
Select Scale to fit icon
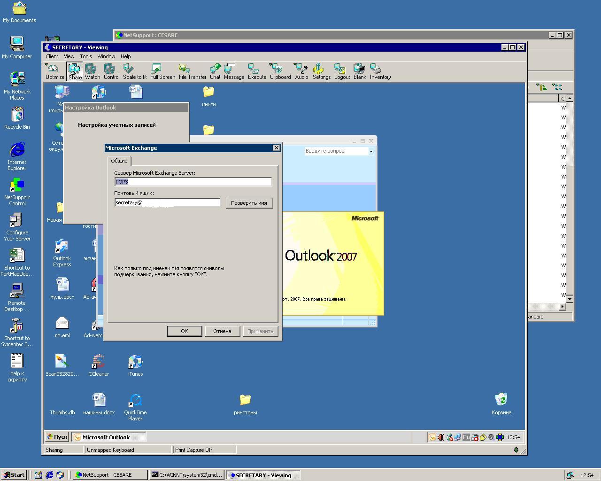(134, 71)
